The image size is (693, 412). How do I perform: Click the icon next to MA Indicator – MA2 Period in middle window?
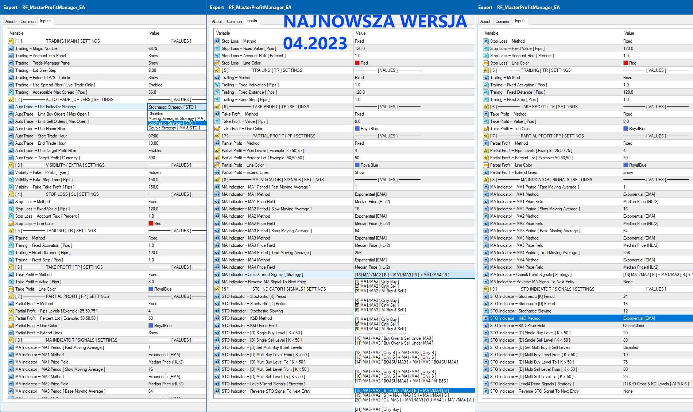coord(217,209)
